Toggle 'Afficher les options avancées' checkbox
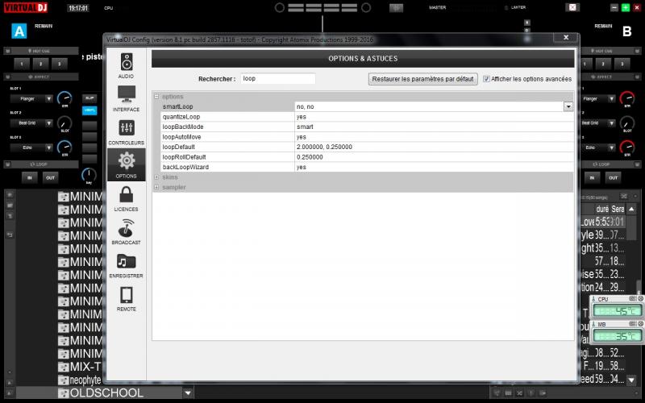This screenshot has width=645, height=403. 486,79
